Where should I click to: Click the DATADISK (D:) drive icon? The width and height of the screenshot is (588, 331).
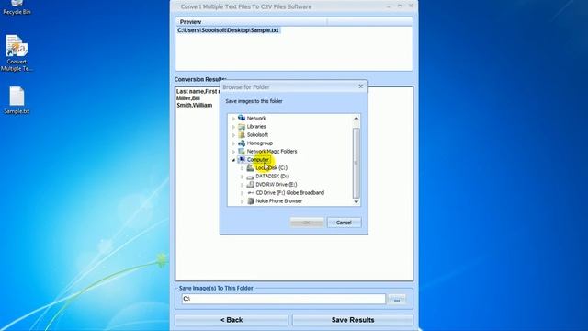[x=250, y=176]
